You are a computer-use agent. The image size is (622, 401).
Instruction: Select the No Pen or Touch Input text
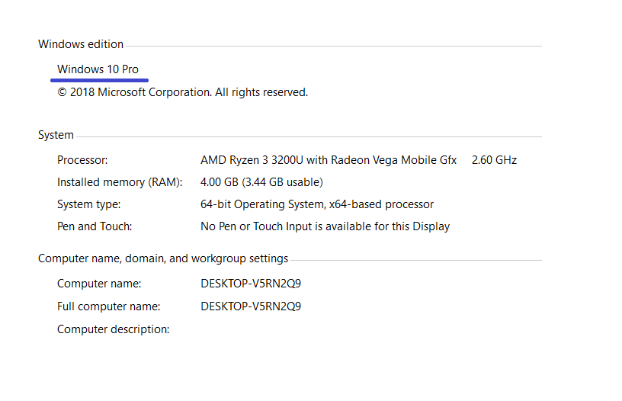[x=325, y=226]
